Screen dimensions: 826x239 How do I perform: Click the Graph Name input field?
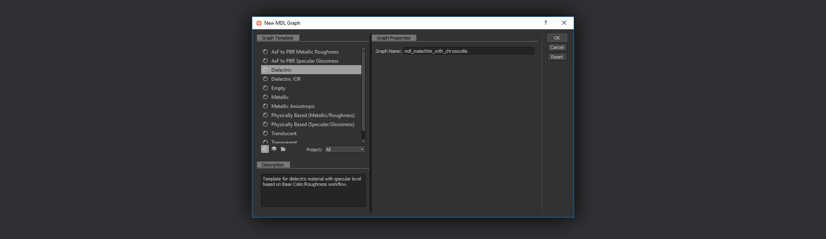(x=469, y=51)
